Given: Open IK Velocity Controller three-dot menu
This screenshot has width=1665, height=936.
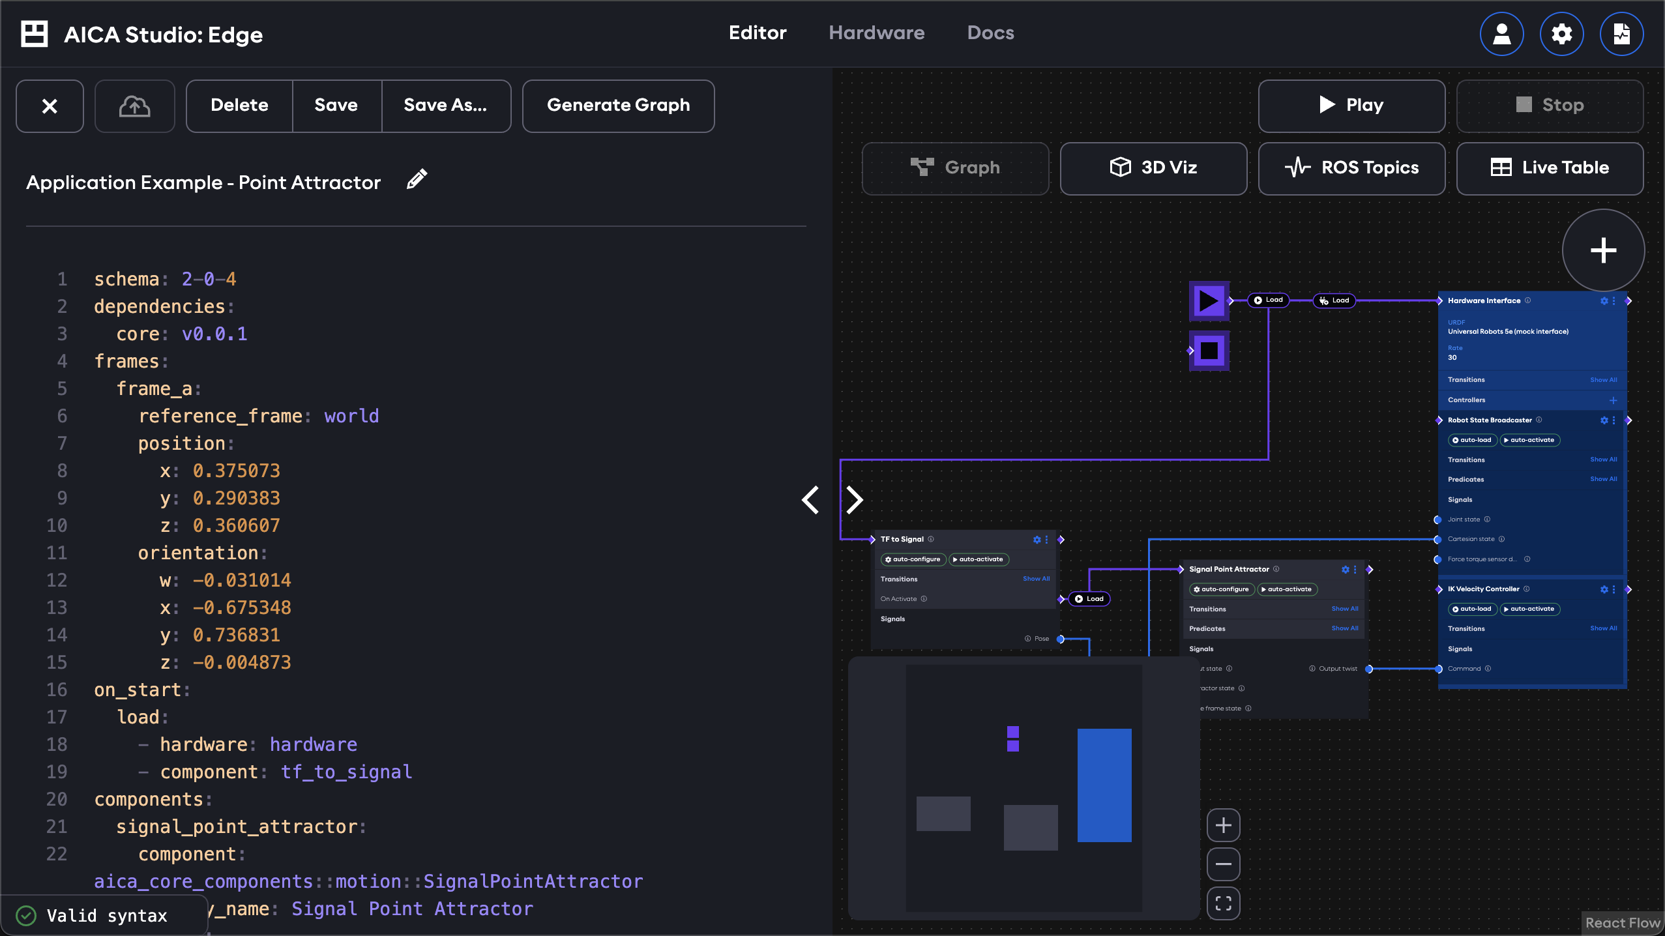Looking at the screenshot, I should [x=1613, y=589].
